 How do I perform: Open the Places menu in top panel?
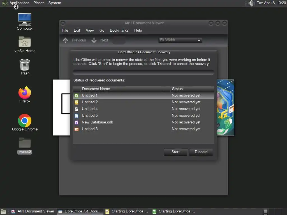(39, 3)
